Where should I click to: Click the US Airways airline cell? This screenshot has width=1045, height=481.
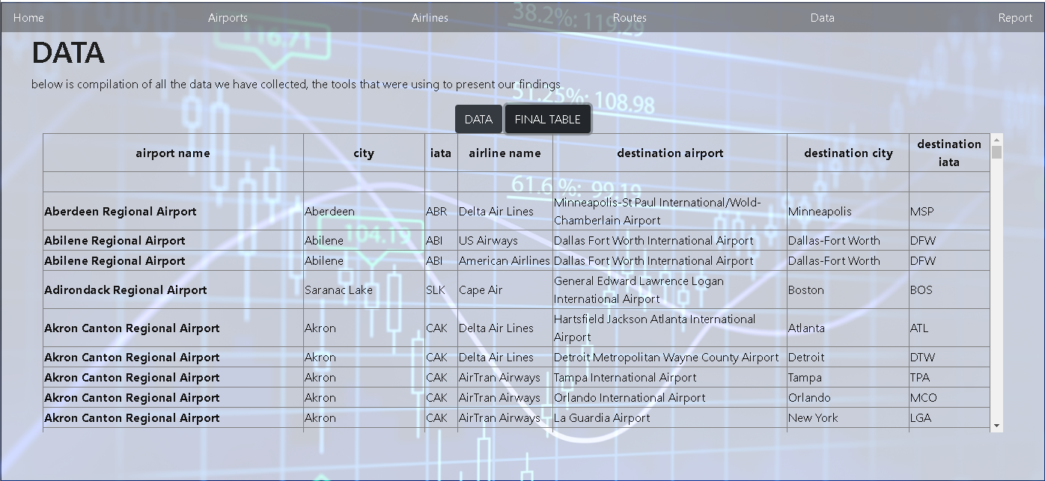click(x=505, y=240)
